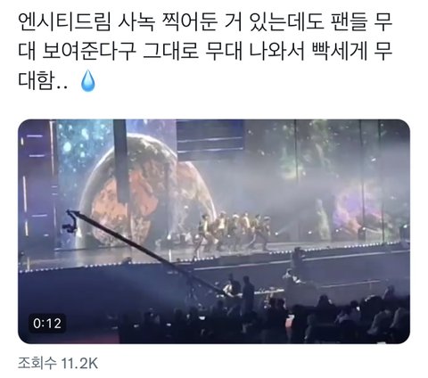Click the camera head on the crane

click(70, 222)
